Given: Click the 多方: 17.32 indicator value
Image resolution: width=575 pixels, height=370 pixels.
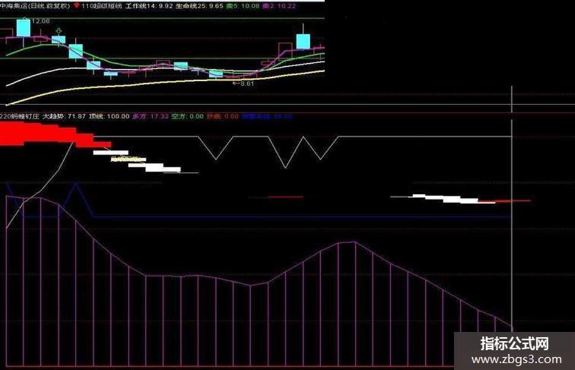Looking at the screenshot, I should click(x=150, y=117).
